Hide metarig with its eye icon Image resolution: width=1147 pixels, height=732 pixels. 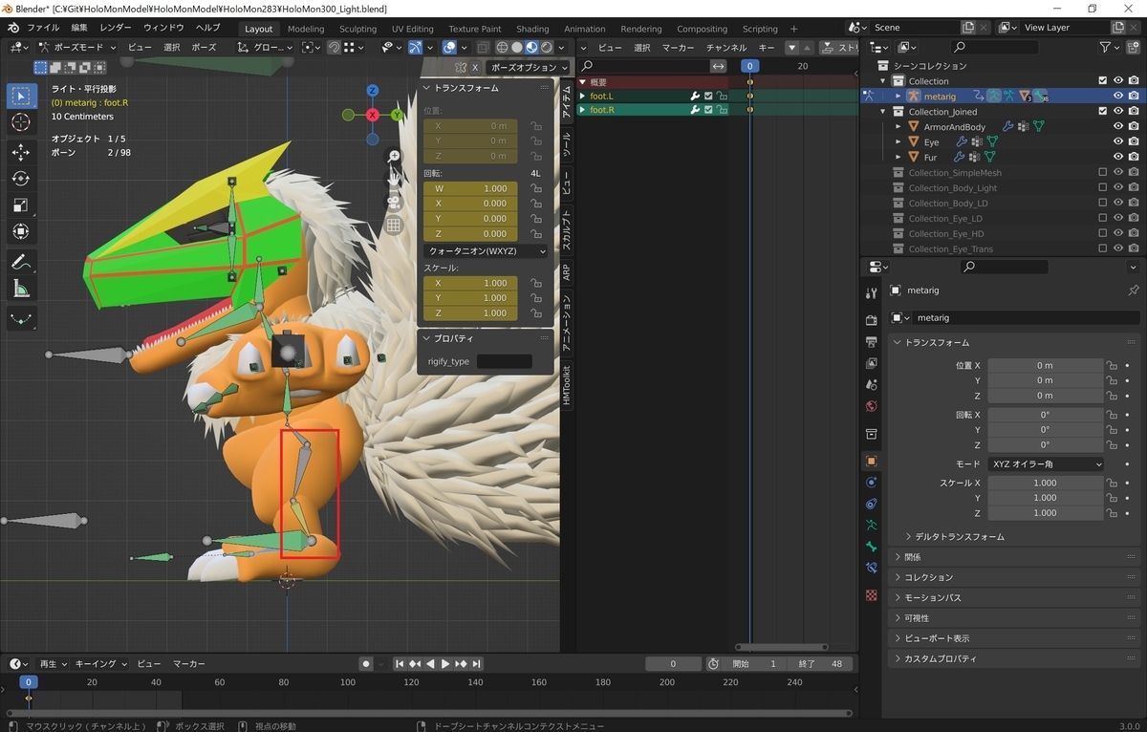coord(1118,96)
